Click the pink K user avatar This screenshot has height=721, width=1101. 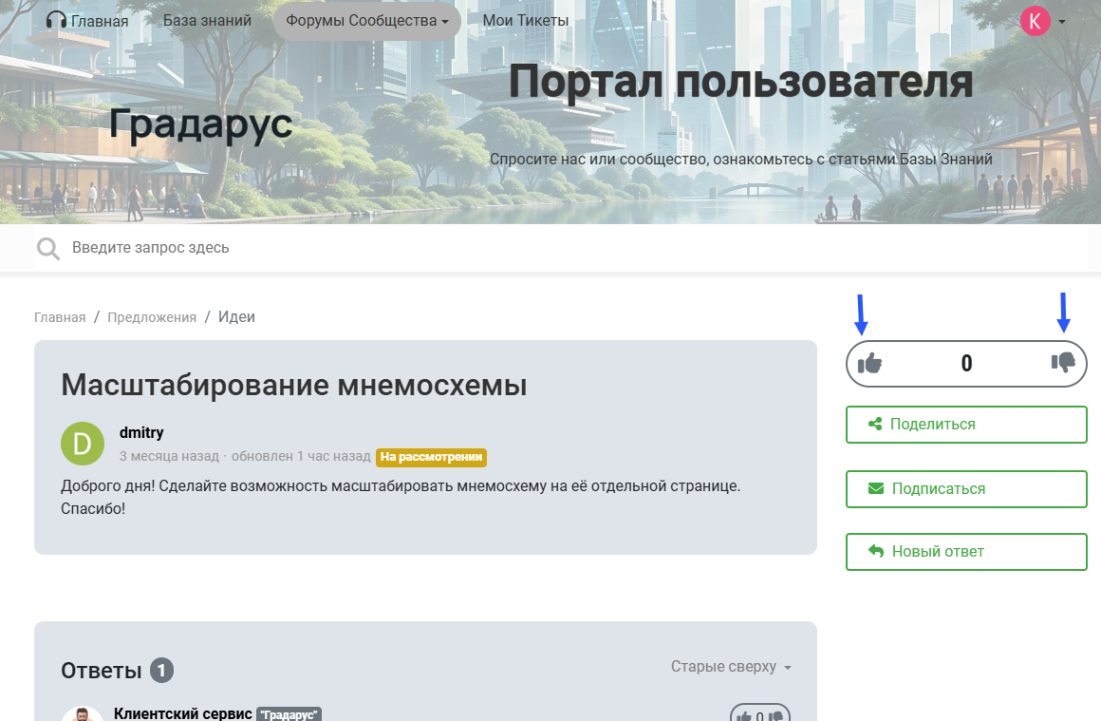1035,20
